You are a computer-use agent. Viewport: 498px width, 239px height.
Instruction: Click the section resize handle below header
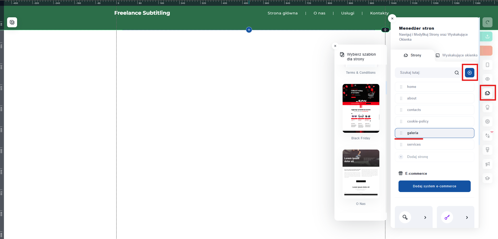[385, 30]
